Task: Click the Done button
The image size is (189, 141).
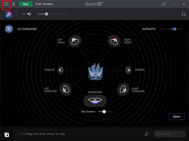Action: pos(176,116)
